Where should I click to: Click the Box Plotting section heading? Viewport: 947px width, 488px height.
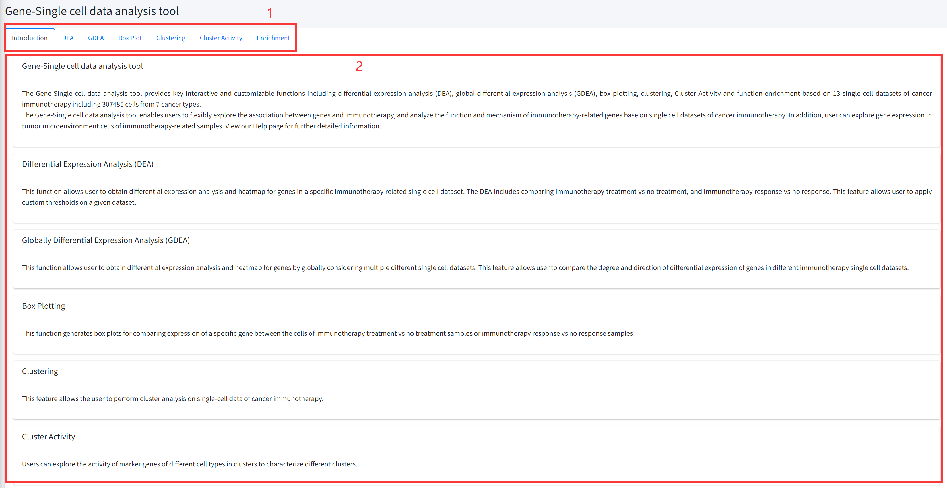(43, 306)
